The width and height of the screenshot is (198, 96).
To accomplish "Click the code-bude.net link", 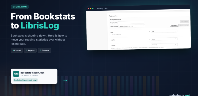I will pos(179,95).
